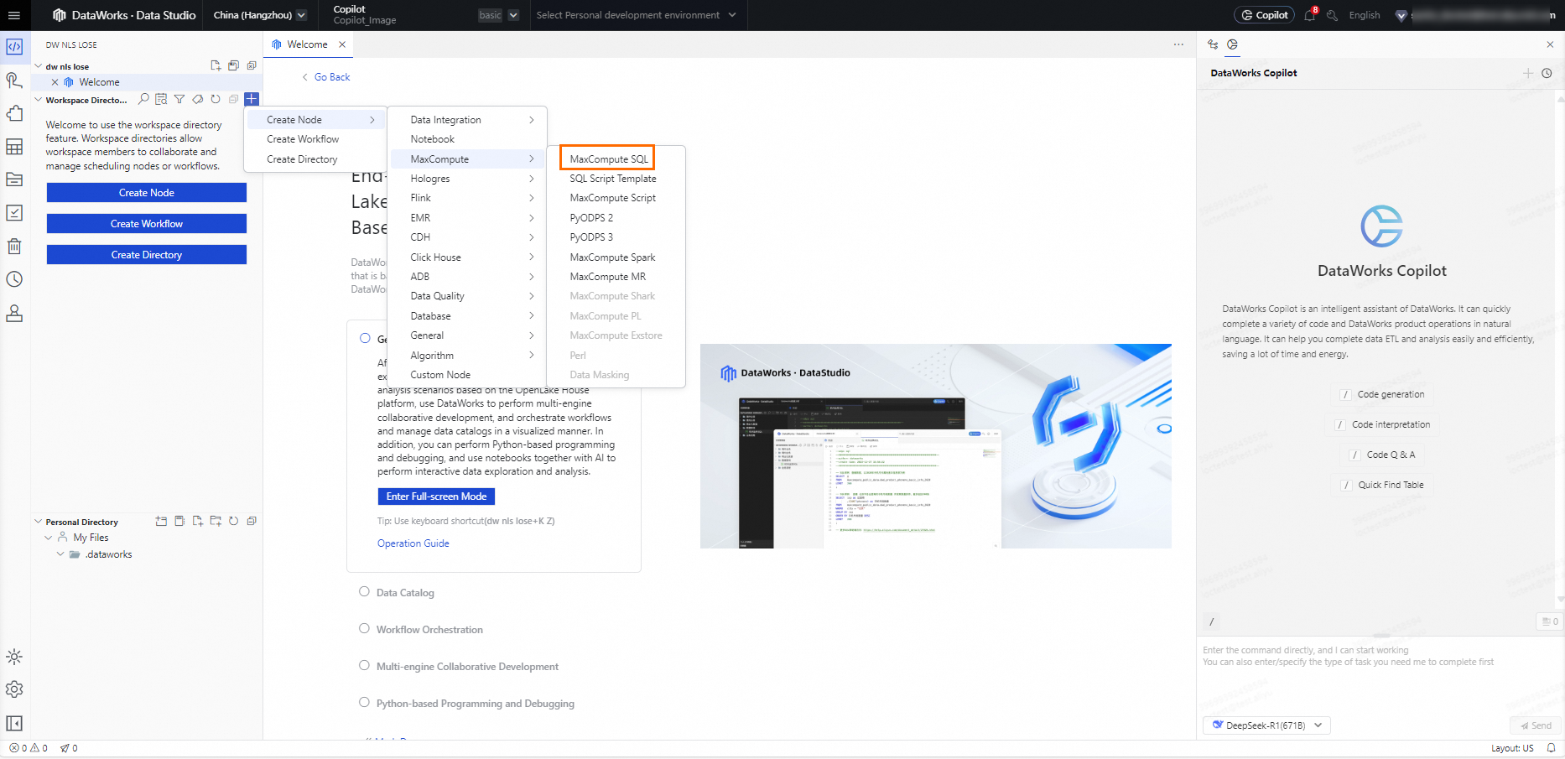Viewport: 1565px width, 759px height.
Task: Switch language via English in top bar
Action: (x=1364, y=15)
